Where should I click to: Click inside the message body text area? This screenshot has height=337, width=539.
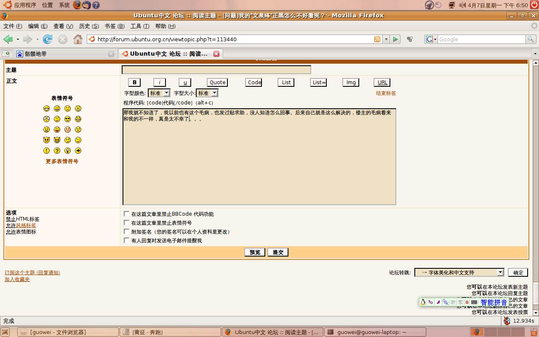259,157
